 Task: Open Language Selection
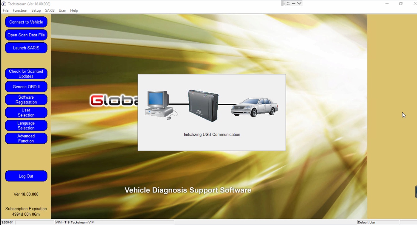pos(26,125)
